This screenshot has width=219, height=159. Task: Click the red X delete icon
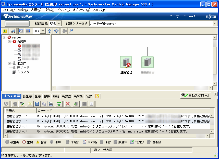68,104
